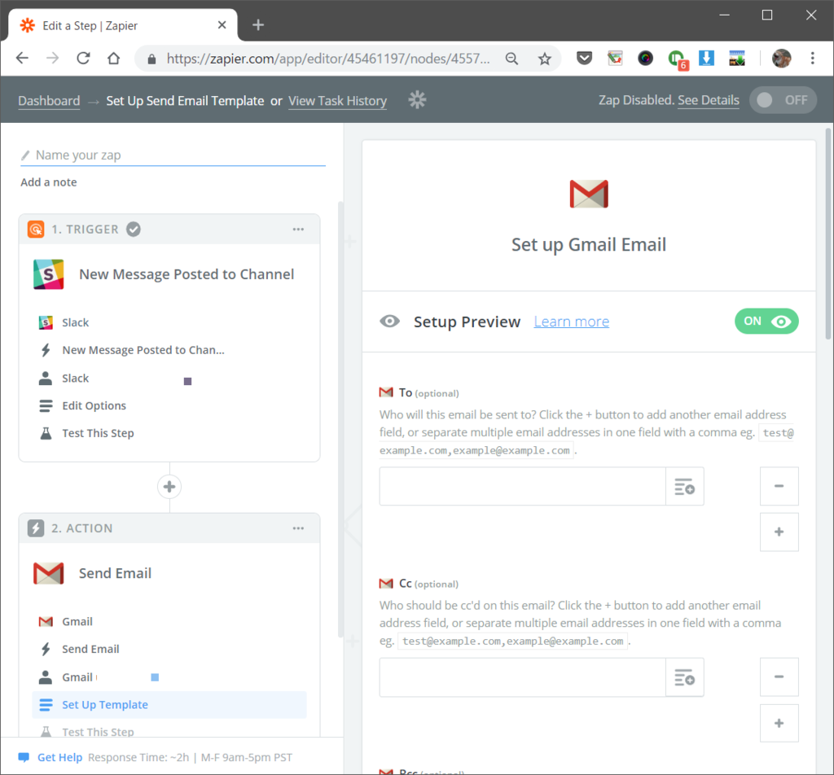Click the page scrollbar on the right
The height and width of the screenshot is (775, 834).
tap(828, 234)
